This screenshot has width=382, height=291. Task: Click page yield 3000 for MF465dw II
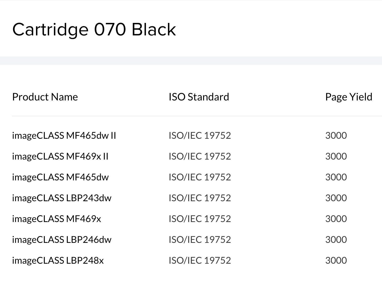click(x=336, y=135)
